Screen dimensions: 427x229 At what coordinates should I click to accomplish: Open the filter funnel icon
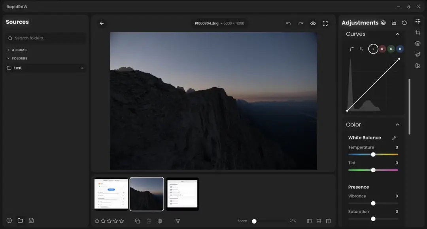(x=178, y=221)
